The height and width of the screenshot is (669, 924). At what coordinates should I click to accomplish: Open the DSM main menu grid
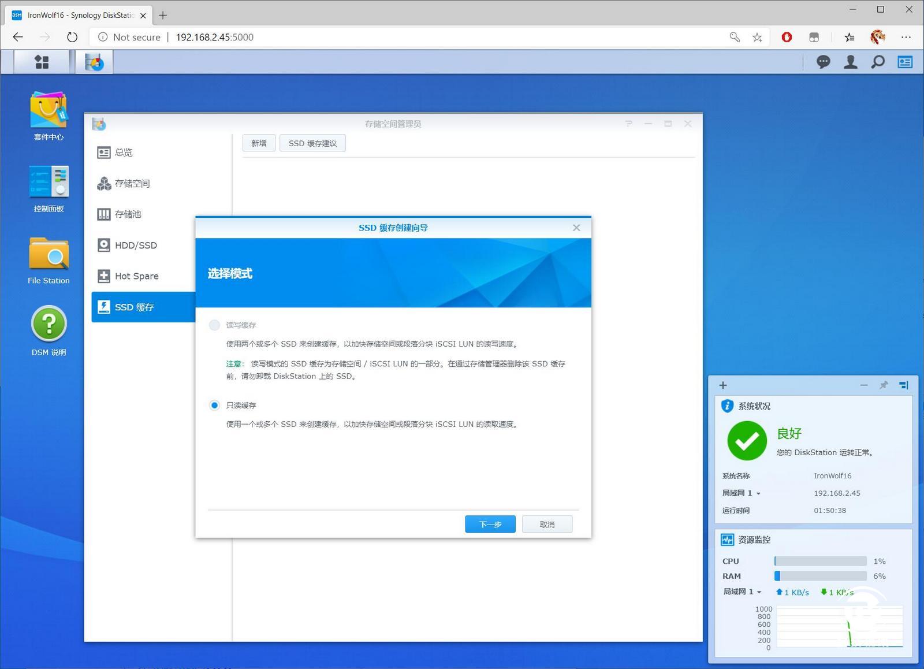point(41,62)
